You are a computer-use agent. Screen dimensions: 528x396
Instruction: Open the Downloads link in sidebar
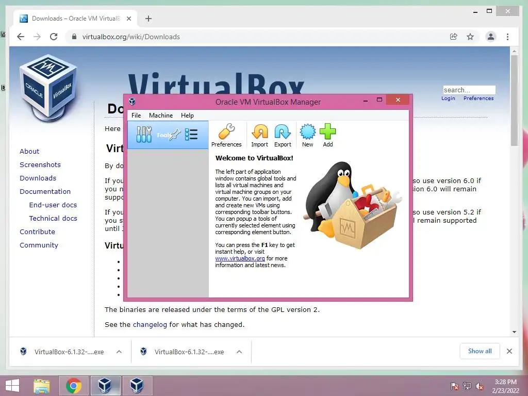[x=38, y=178]
